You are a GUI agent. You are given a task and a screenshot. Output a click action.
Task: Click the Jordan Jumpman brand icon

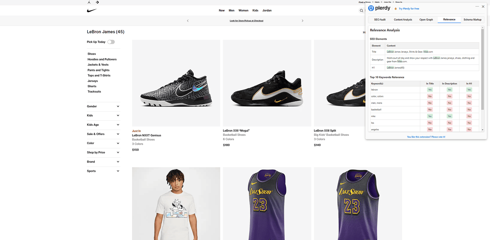click(x=89, y=2)
